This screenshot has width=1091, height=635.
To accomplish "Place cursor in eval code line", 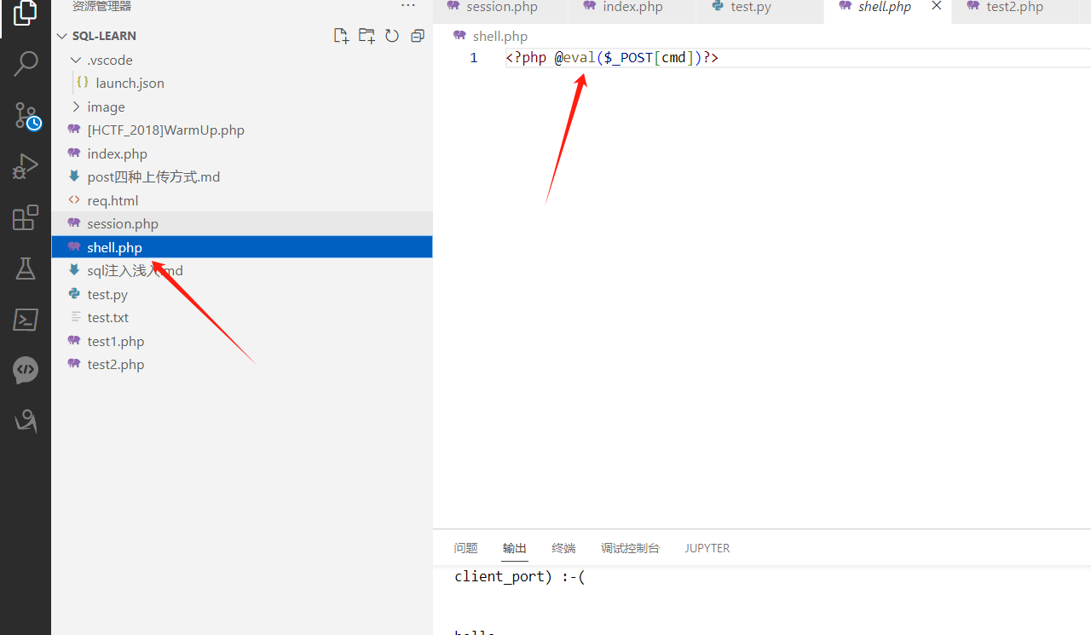I will point(612,58).
